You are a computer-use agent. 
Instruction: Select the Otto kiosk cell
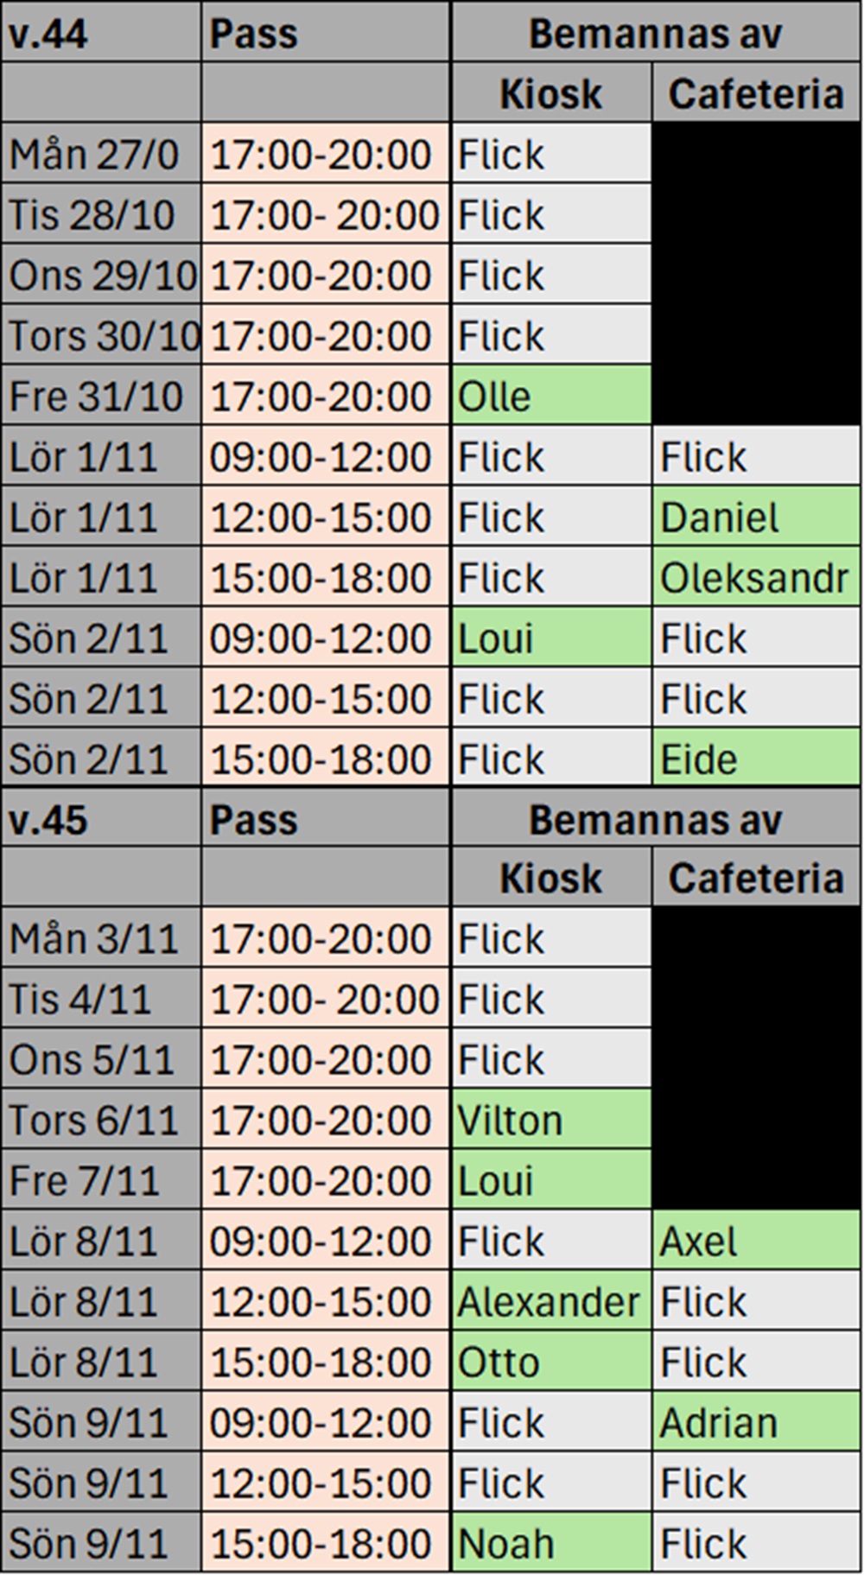point(550,1362)
